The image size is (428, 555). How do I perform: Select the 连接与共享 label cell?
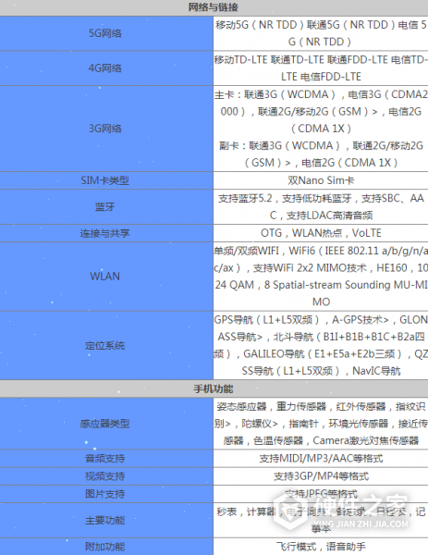tap(106, 233)
